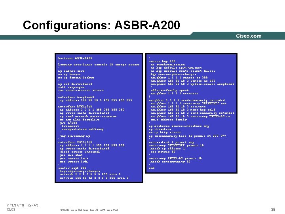Click the "route-map INTER-AS permit 10" line
The width and height of the screenshot is (285, 214).
(175, 159)
